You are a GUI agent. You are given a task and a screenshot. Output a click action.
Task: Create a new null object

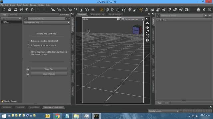tap(87, 10)
